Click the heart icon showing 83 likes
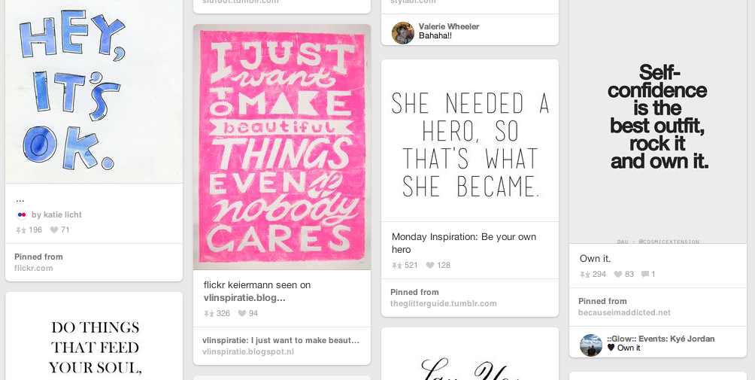 point(618,275)
